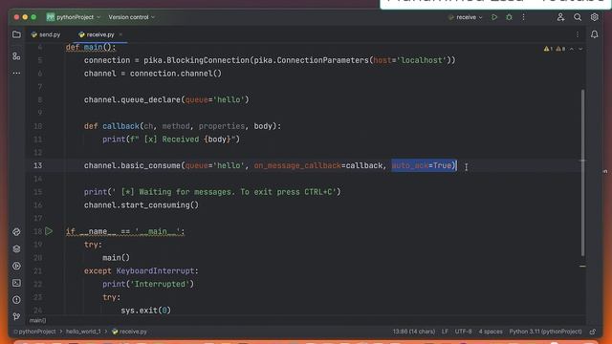Click caret position 13:88 in status bar
This screenshot has height=344, width=612.
click(414, 332)
